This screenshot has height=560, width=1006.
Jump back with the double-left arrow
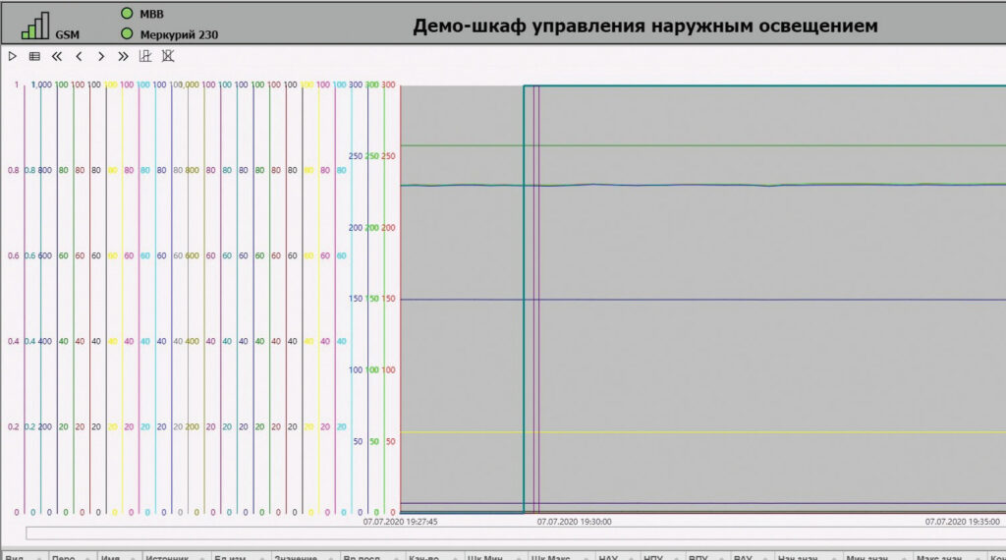pos(57,57)
